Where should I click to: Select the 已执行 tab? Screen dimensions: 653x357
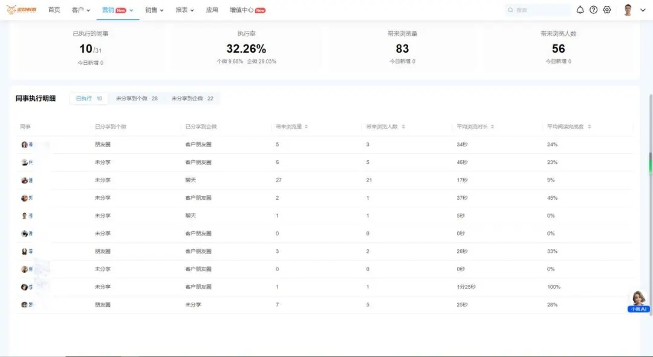pyautogui.click(x=89, y=98)
